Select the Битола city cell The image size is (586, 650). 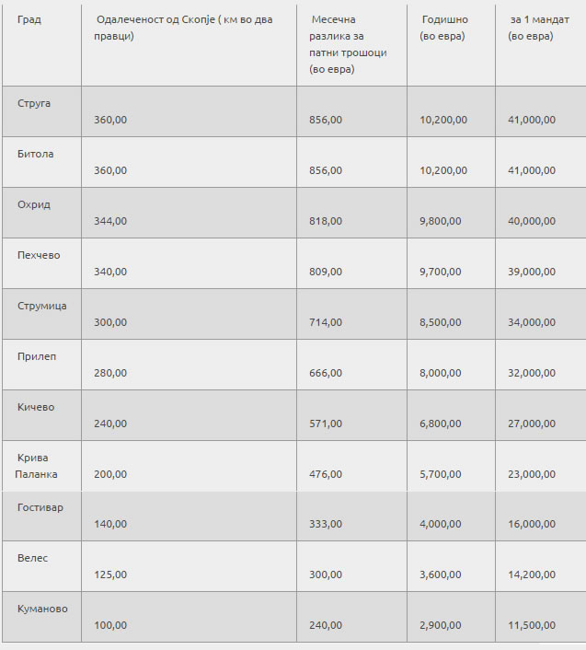(36, 154)
